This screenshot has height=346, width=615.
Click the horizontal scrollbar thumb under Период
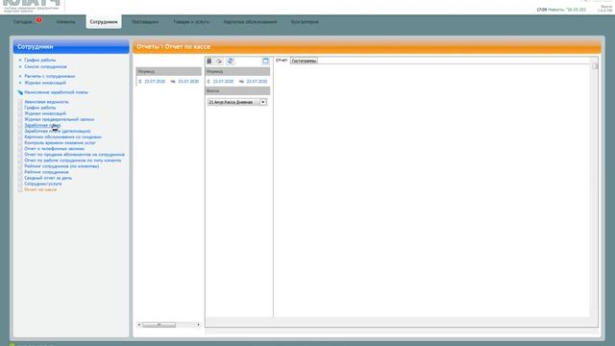(160, 325)
